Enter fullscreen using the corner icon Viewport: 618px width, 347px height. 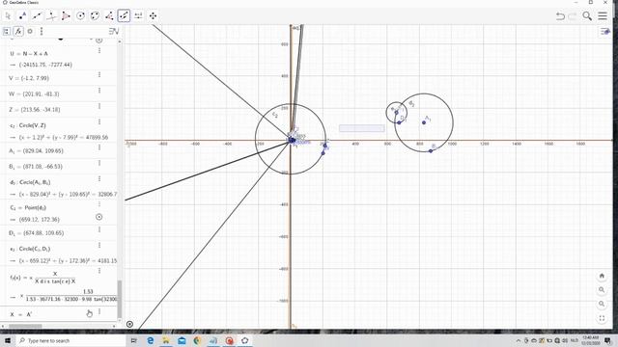pos(602,318)
